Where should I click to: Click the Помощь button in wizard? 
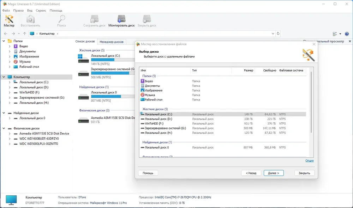pyautogui.click(x=148, y=173)
